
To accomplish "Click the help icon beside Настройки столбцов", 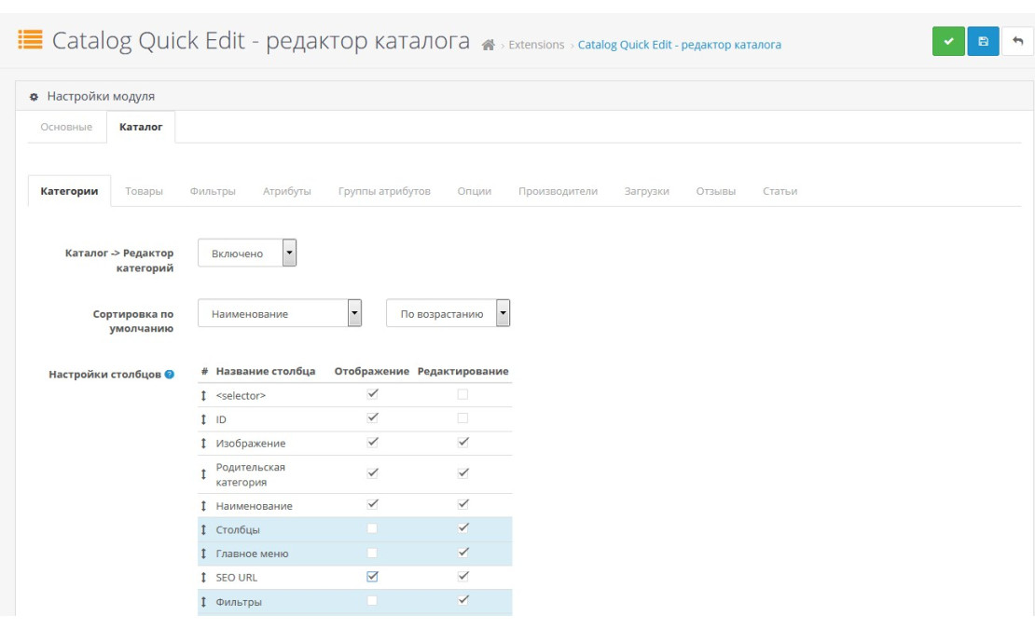I will coord(169,375).
